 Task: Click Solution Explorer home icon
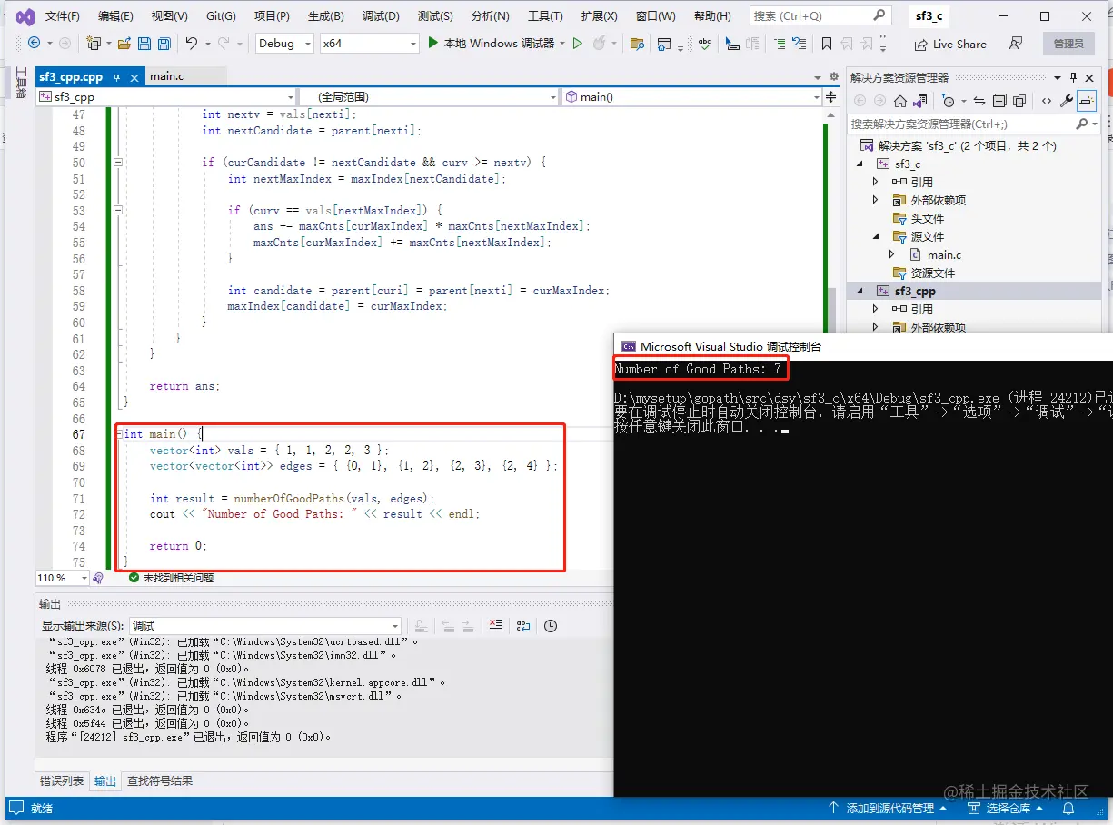coord(900,101)
